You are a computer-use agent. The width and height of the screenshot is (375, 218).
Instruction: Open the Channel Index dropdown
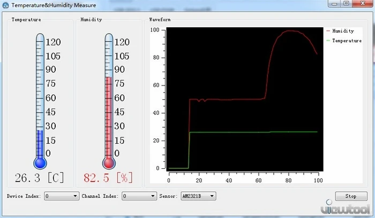click(x=139, y=196)
